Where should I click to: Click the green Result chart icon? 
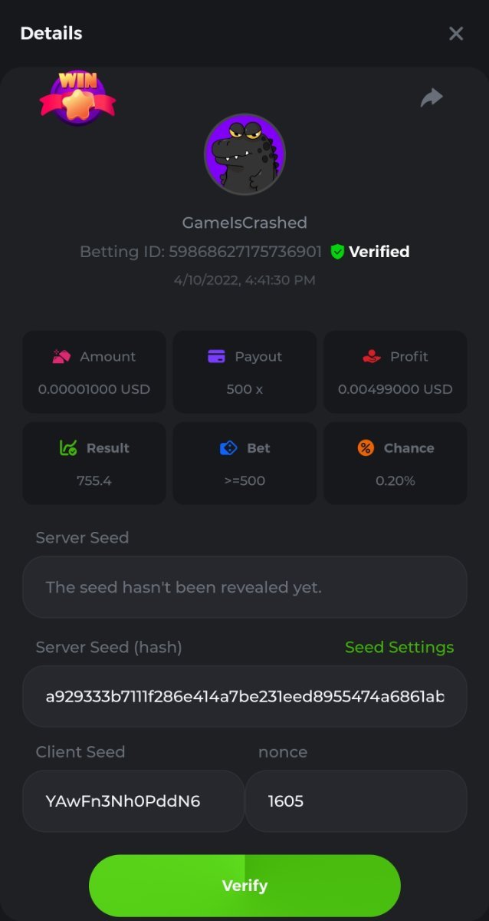[68, 447]
